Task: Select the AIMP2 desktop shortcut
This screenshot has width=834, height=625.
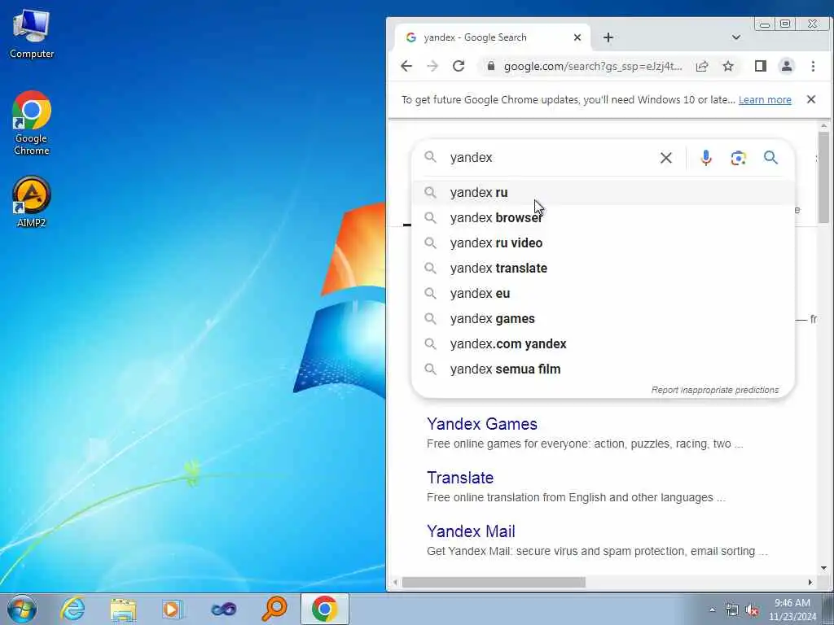Action: point(32,202)
